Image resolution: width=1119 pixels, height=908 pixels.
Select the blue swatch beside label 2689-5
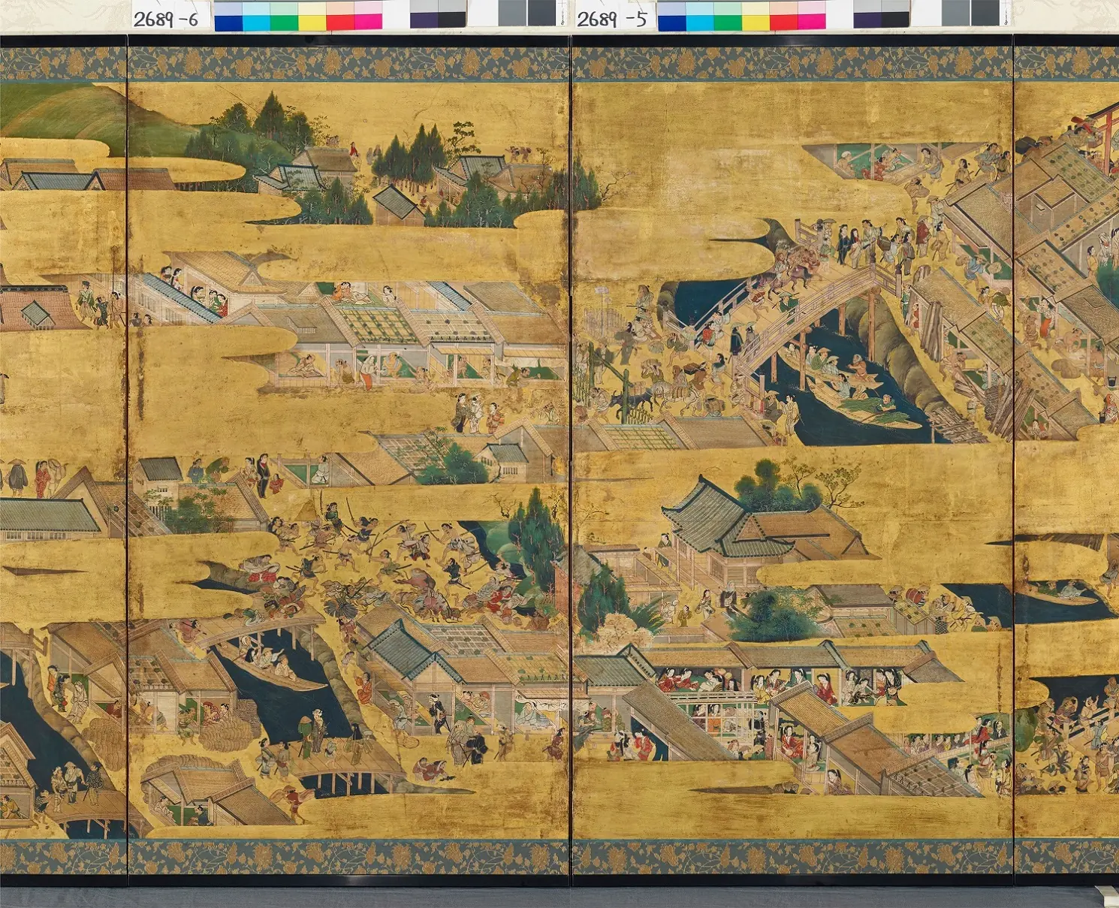(671, 16)
